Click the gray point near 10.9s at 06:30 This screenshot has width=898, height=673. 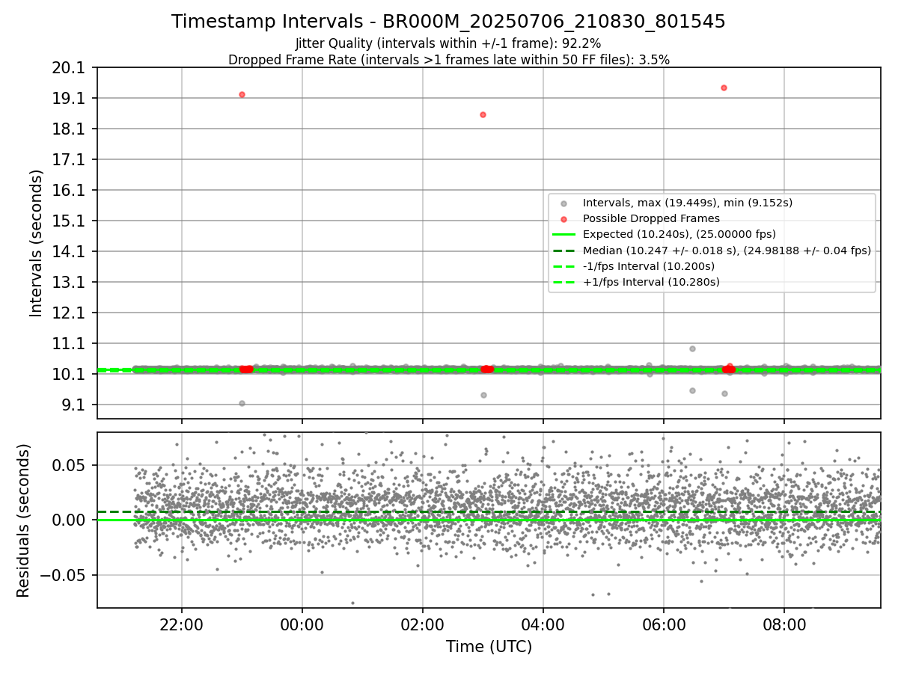click(x=692, y=348)
